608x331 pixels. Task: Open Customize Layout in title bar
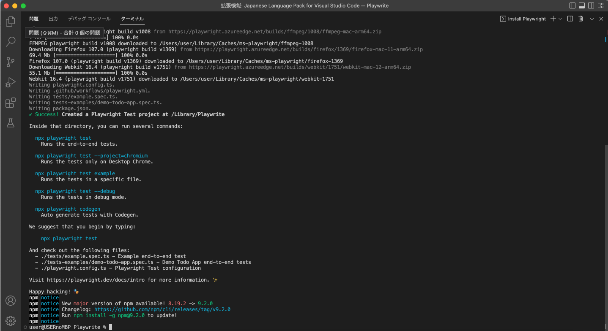point(600,5)
